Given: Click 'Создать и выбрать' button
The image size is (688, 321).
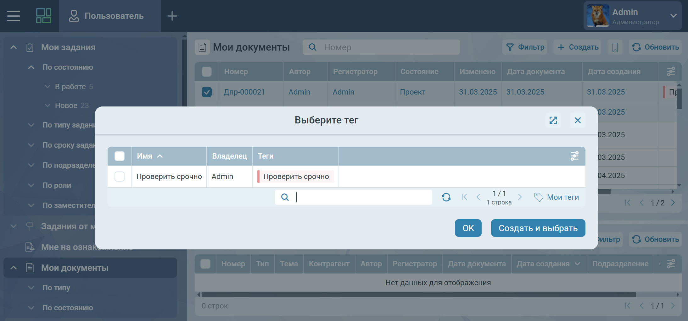Looking at the screenshot, I should coord(538,228).
